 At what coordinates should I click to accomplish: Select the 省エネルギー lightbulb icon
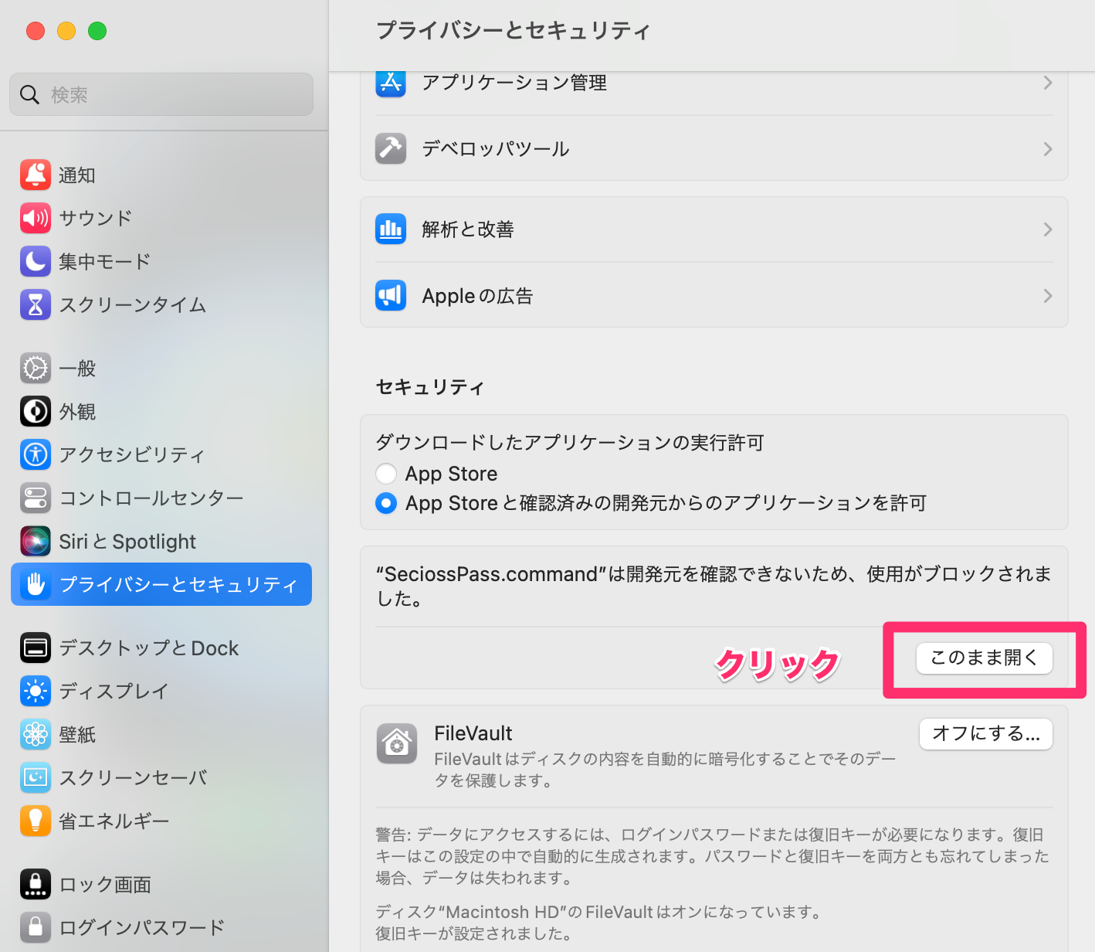click(x=36, y=821)
